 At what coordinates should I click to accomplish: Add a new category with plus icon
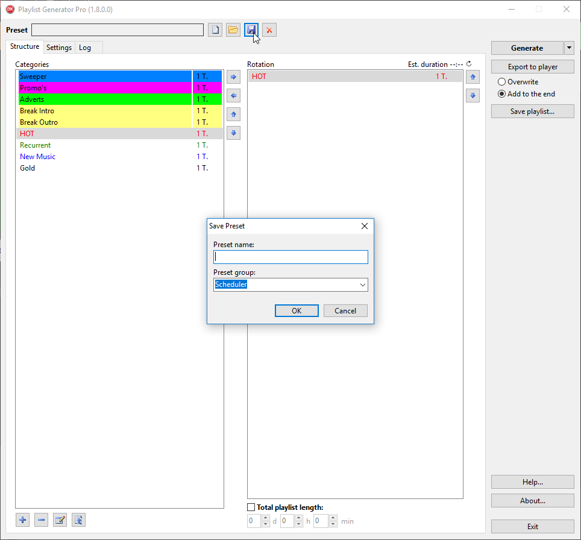(x=22, y=520)
